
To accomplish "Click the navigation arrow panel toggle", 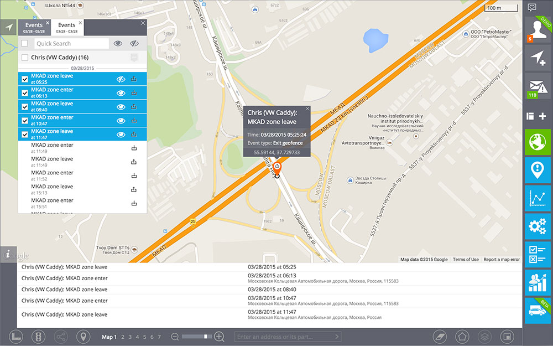I will 8,27.
